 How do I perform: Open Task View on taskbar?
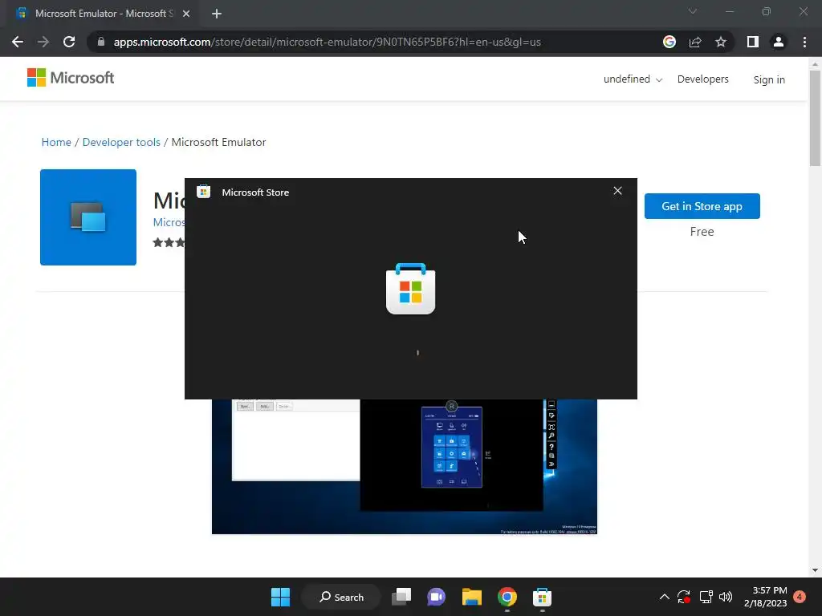tap(401, 597)
